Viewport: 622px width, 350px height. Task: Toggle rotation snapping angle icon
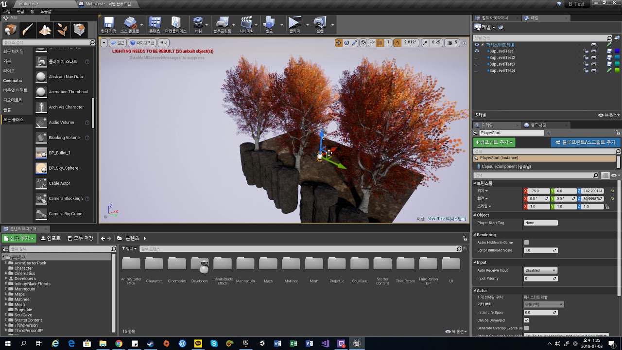tap(397, 43)
